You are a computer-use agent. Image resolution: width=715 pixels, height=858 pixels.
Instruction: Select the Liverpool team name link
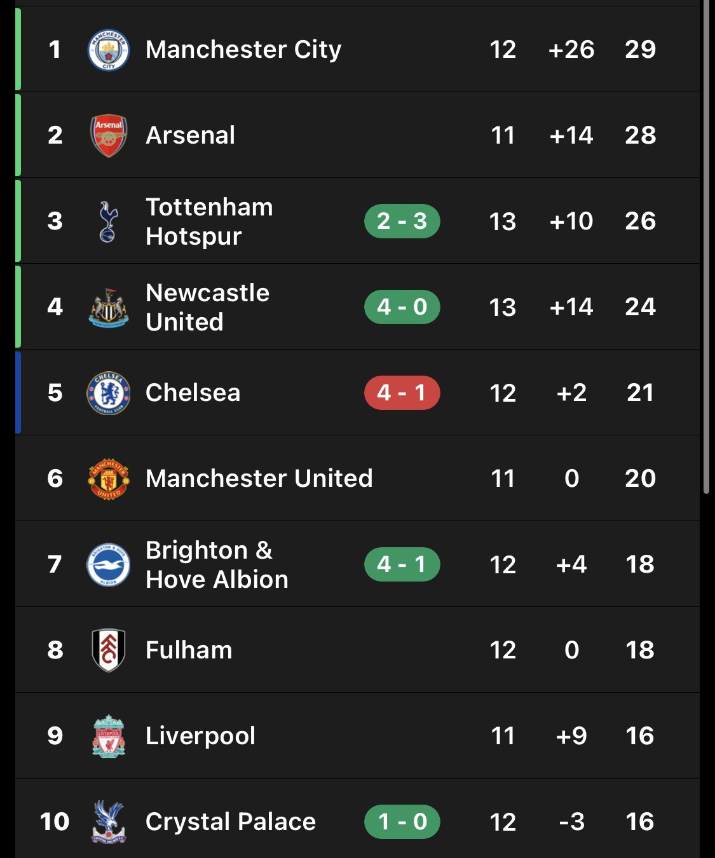coord(201,736)
